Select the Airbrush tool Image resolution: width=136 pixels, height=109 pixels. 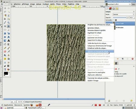pos(8,51)
